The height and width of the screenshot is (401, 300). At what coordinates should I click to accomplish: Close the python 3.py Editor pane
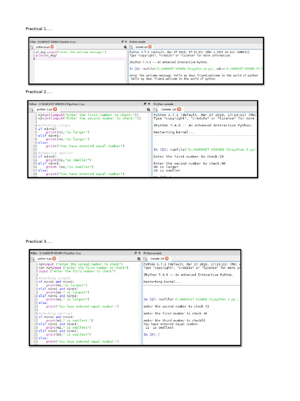coord(139,253)
